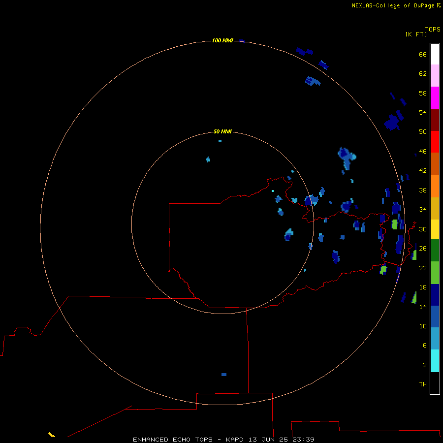This screenshot has width=443, height=443.
Task: Pick the light green legend swatch
Action: coord(435,273)
